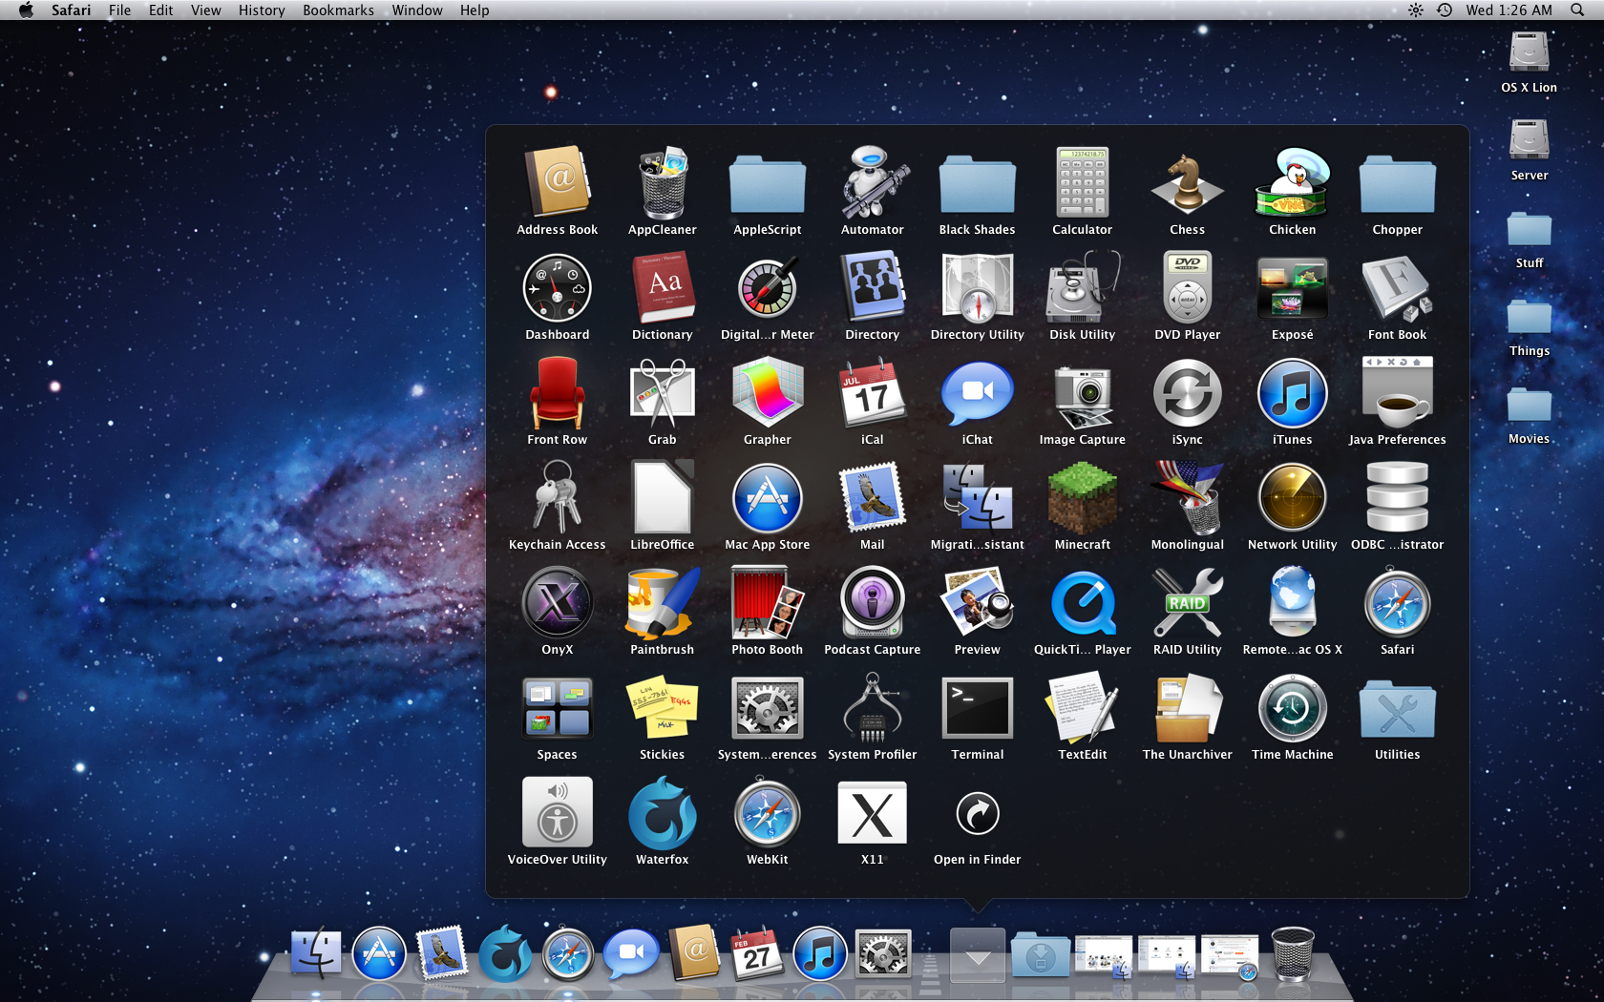
Task: Launch the Spaces app
Action: [x=557, y=707]
